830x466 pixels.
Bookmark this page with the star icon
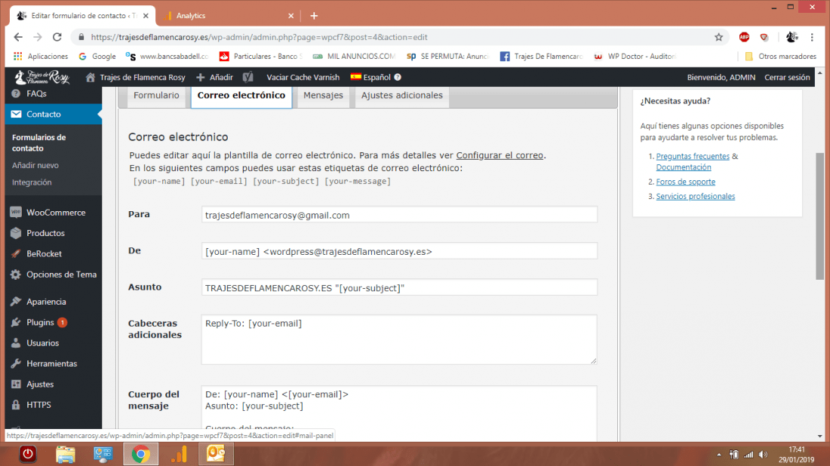718,37
